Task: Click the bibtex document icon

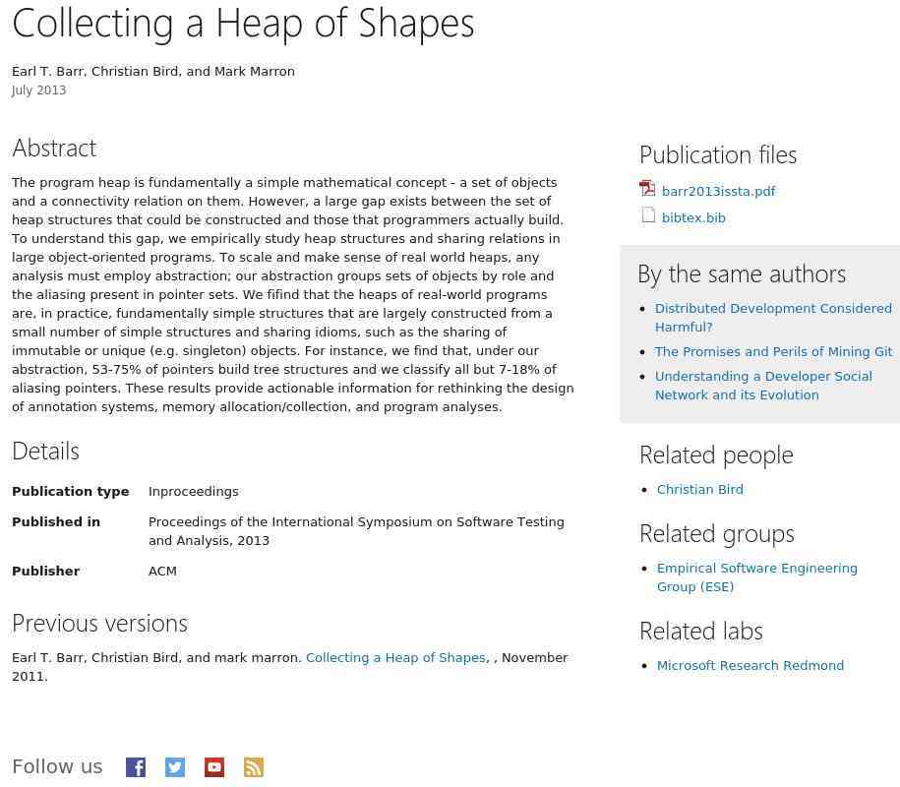Action: [x=648, y=215]
